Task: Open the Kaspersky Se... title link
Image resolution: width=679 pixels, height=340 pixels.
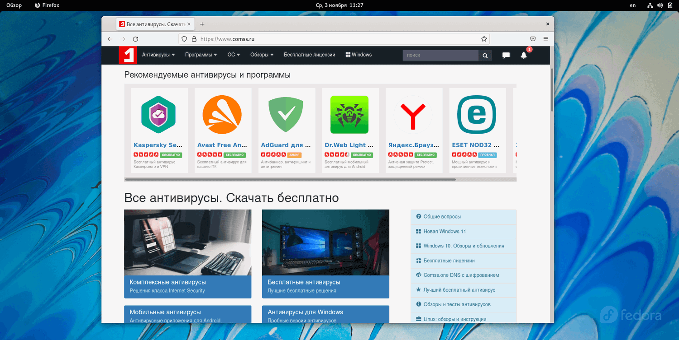Action: 158,145
